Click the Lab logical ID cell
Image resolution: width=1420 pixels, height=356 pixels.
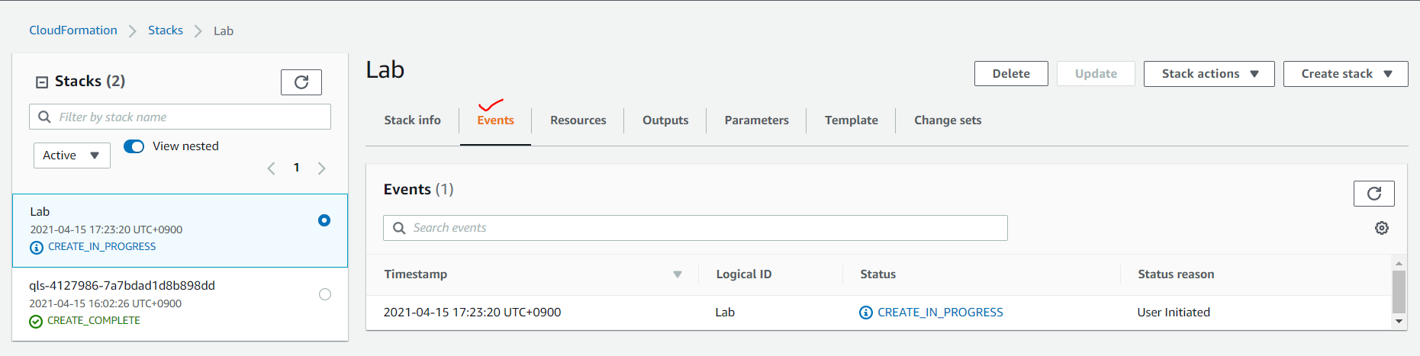click(x=725, y=313)
